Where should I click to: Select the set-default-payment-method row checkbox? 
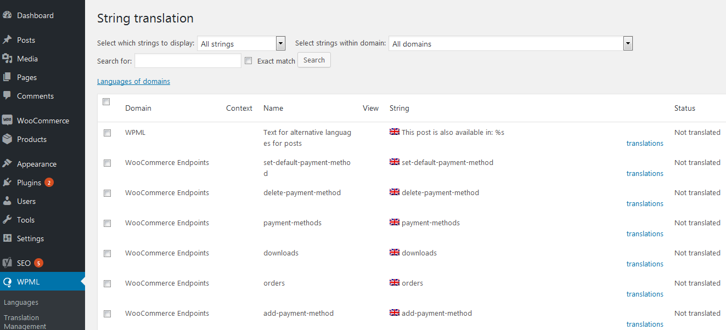point(107,163)
